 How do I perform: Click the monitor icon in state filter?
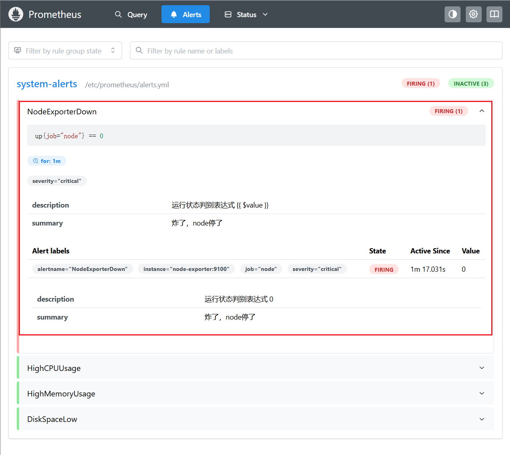pyautogui.click(x=18, y=51)
